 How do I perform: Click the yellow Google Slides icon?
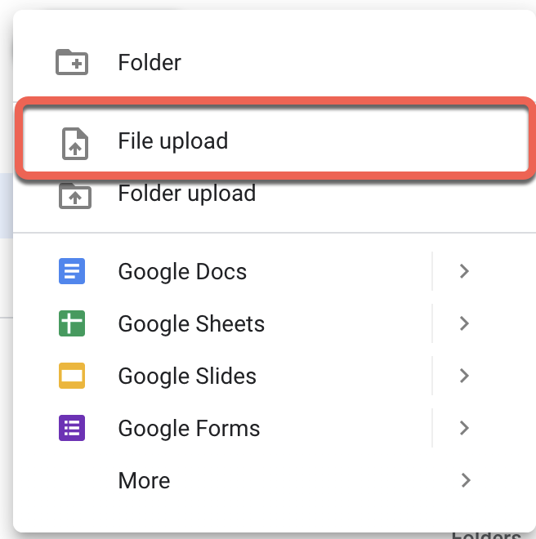72,376
